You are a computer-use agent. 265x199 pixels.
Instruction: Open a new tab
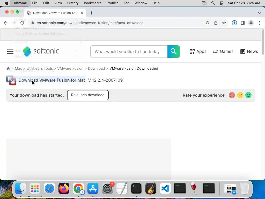[x=92, y=13]
